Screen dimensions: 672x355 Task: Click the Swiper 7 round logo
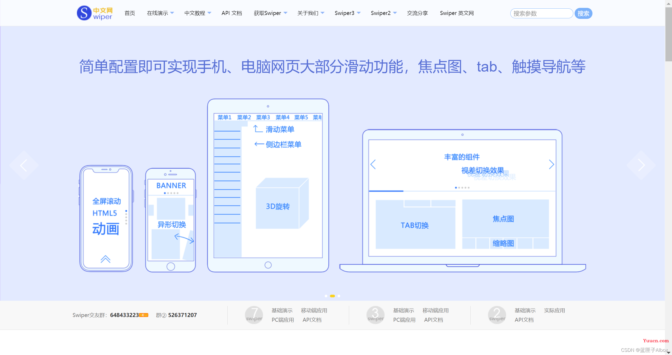tap(254, 315)
